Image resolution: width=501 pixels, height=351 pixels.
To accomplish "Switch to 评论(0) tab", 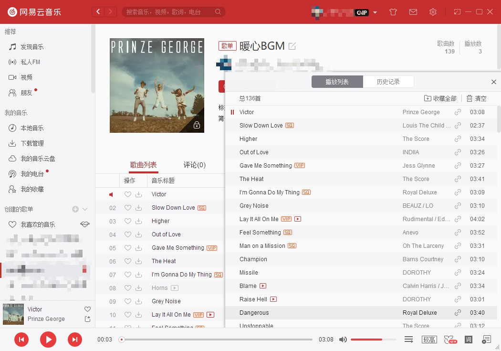I will [x=195, y=165].
